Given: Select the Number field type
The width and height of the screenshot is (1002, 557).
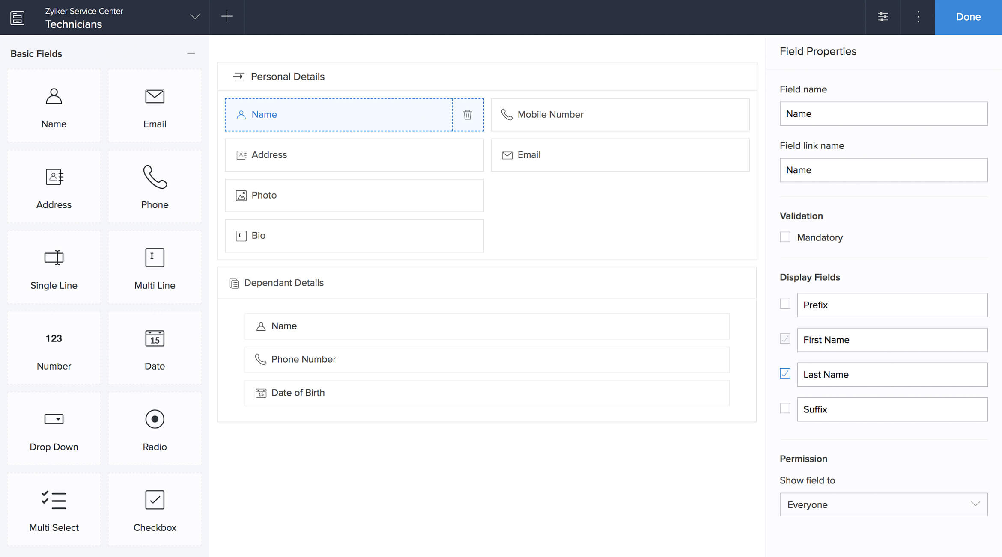Looking at the screenshot, I should 54,347.
